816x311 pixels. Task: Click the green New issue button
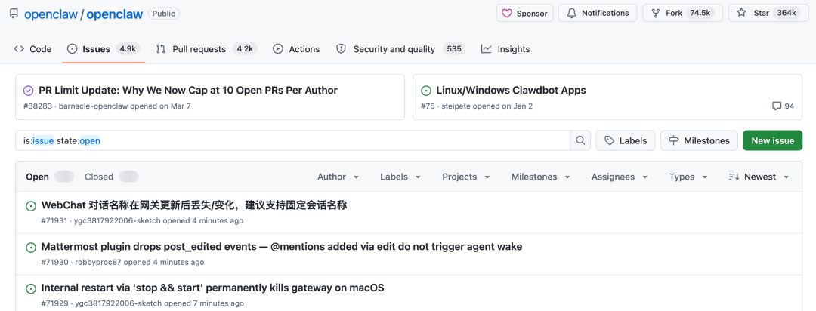[x=772, y=140]
